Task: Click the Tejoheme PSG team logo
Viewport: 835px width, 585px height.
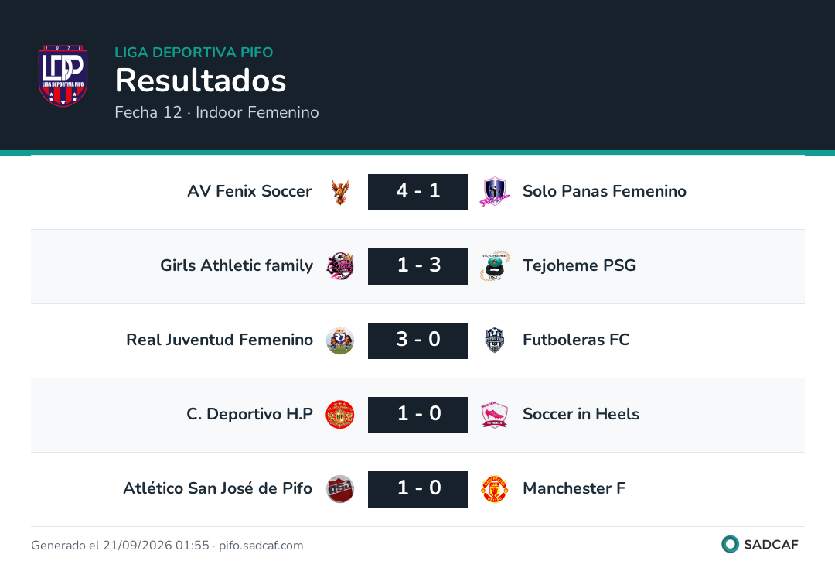Action: click(495, 266)
